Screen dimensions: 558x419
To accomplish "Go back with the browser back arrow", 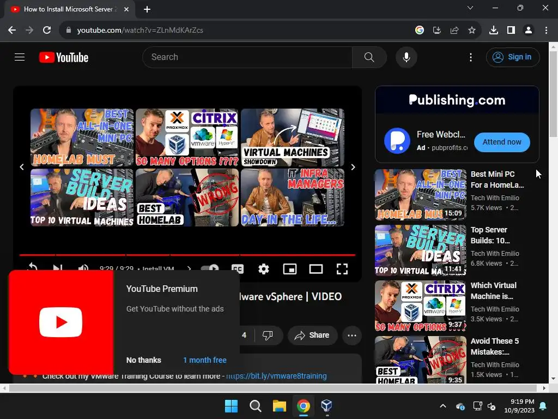I will click(12, 31).
